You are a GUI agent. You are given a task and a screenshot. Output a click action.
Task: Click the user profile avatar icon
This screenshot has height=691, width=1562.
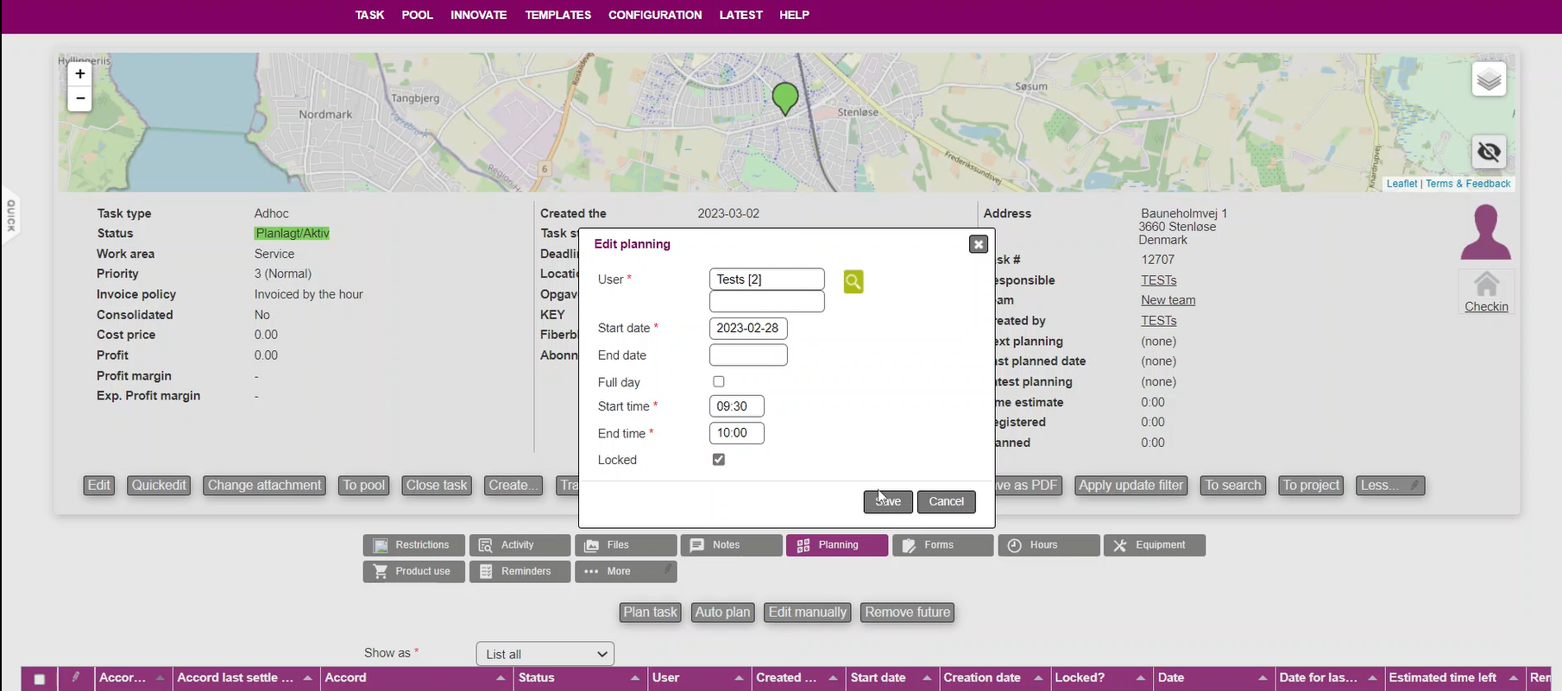1485,232
